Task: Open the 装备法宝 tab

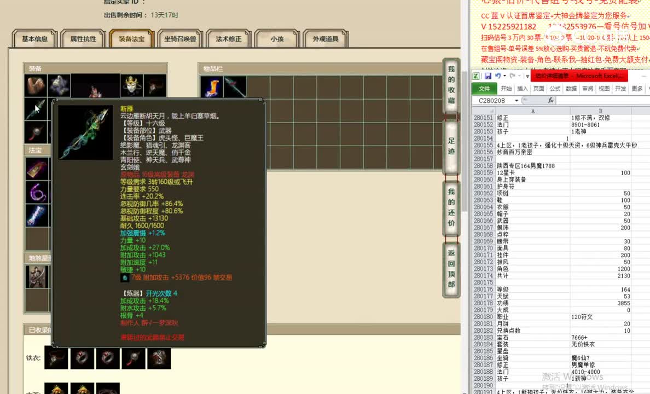Action: point(131,38)
